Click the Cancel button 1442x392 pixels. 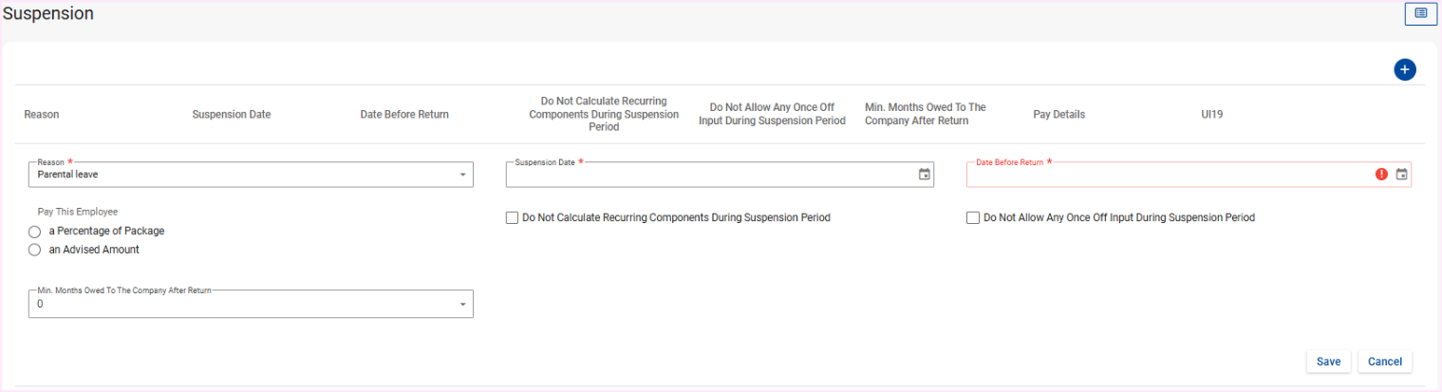[1385, 362]
